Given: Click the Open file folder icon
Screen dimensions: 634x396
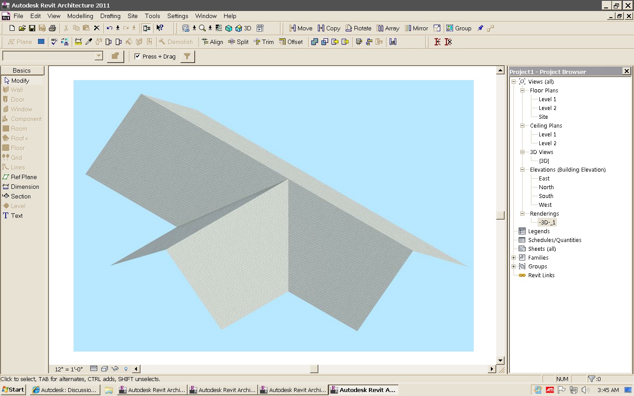Looking at the screenshot, I should (22, 28).
